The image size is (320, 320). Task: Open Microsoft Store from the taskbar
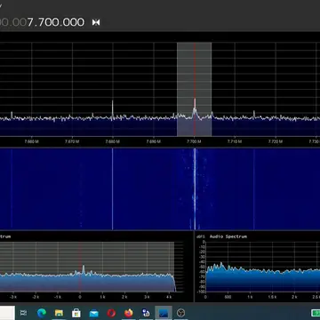[x=76, y=313]
